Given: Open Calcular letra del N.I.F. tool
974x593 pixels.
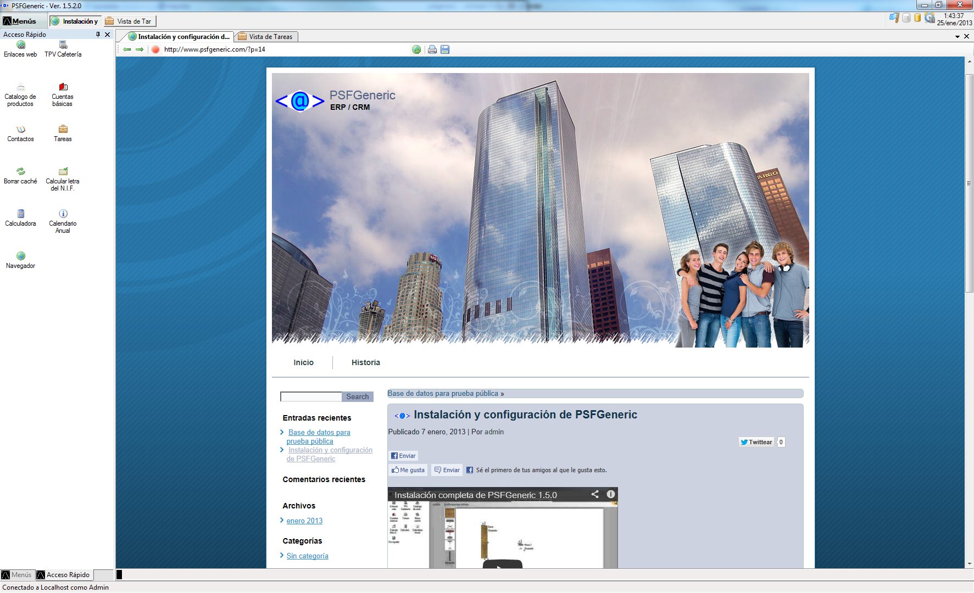Looking at the screenshot, I should click(63, 180).
